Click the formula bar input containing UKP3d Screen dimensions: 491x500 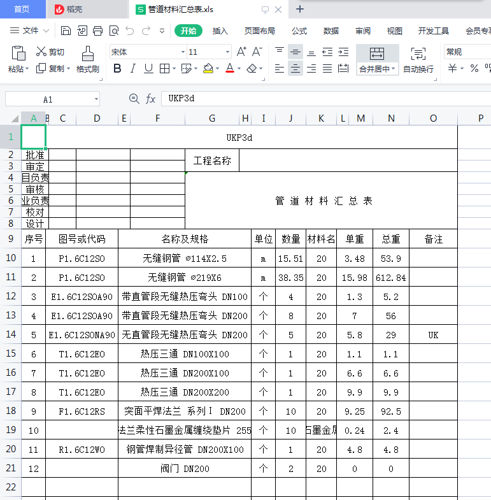coord(318,99)
